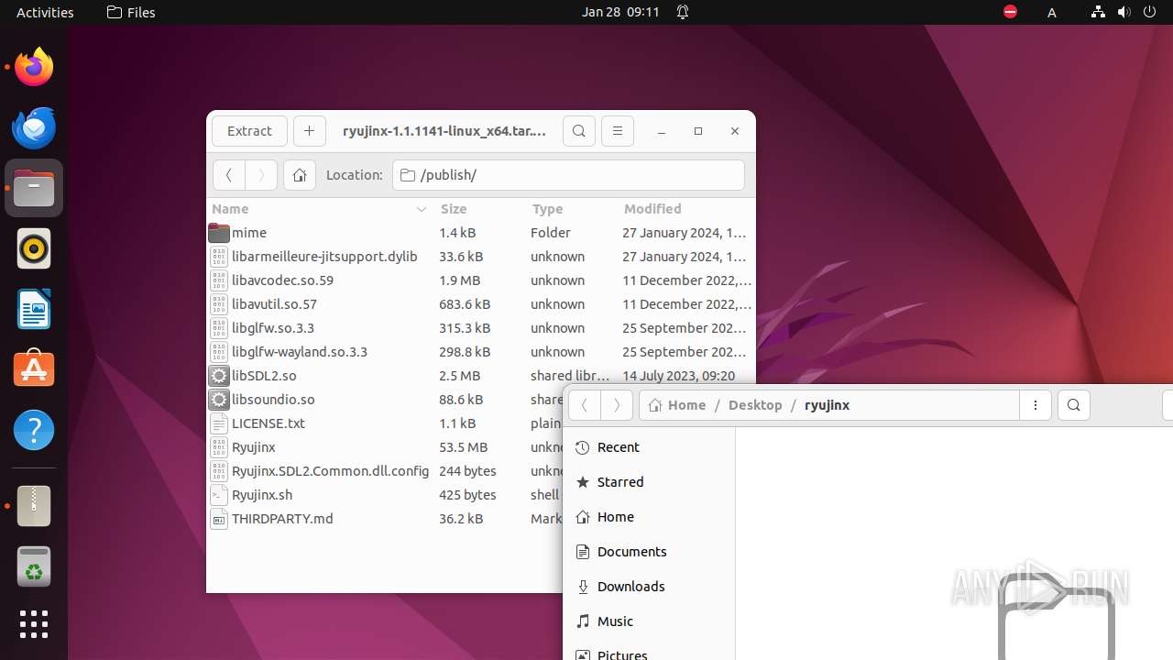Open the clock and calendar in the top bar
1173x660 pixels.
coord(620,12)
